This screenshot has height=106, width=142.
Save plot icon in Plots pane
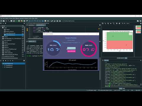coord(103,24)
